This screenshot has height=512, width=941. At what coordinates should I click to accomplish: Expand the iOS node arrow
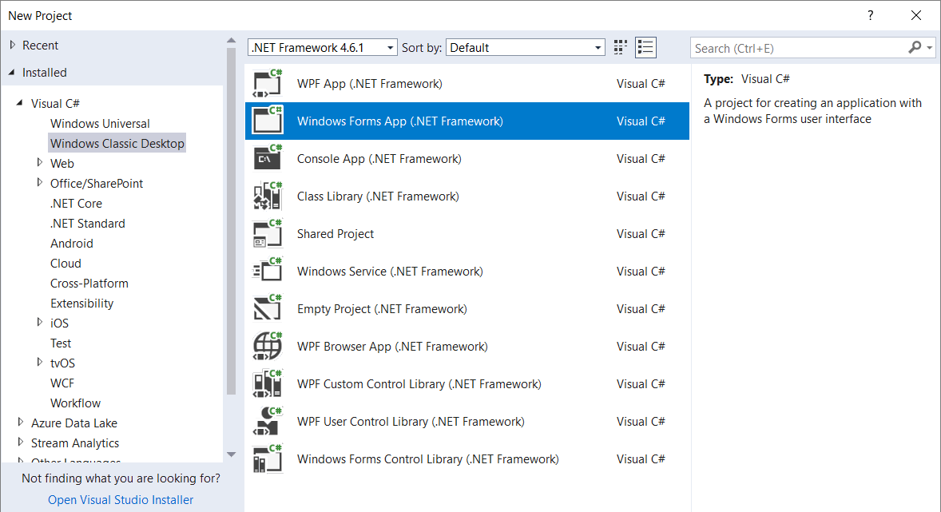(40, 323)
